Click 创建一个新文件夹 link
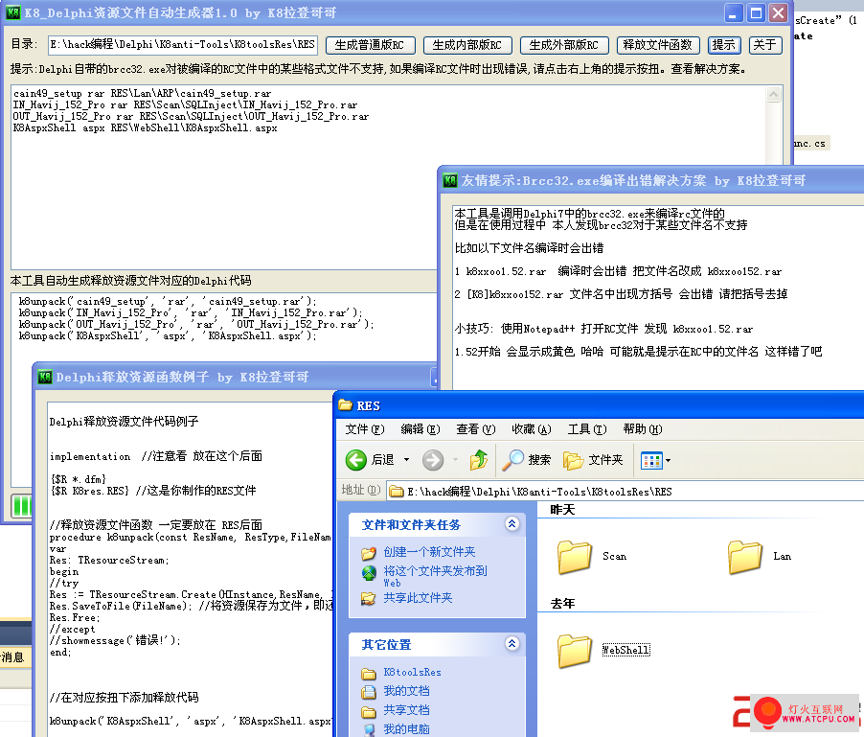 [429, 552]
